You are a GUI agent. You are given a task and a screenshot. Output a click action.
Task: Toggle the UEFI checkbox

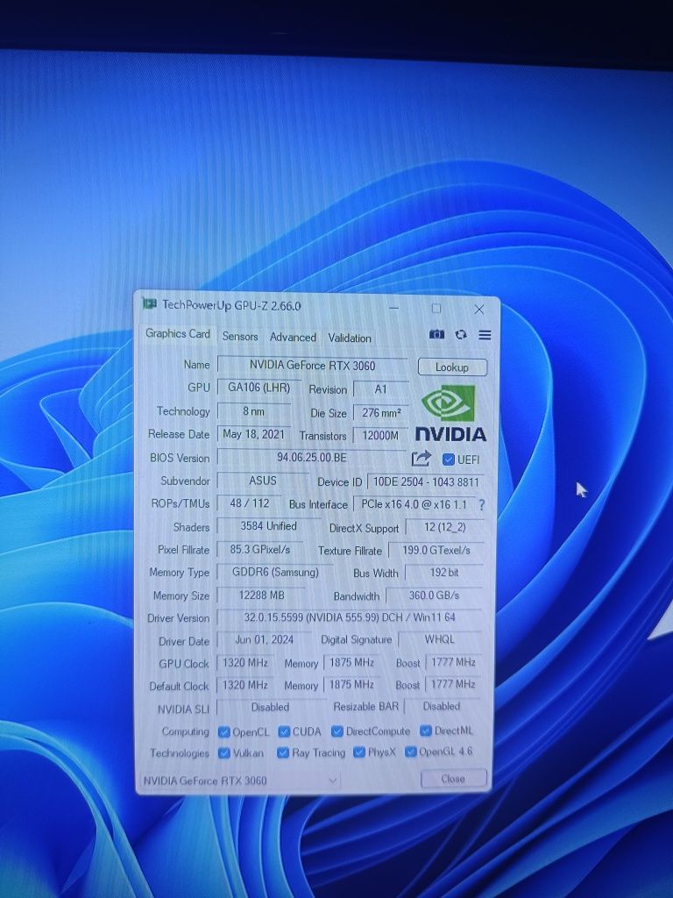pos(449,460)
